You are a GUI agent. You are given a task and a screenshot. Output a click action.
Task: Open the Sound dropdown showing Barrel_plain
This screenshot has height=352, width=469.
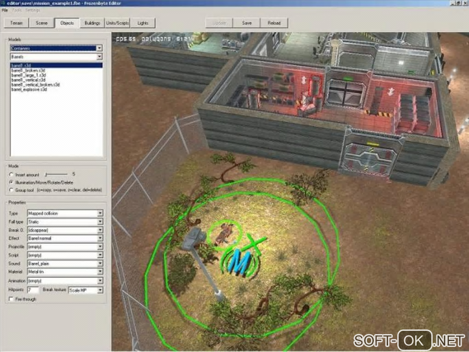(x=65, y=263)
